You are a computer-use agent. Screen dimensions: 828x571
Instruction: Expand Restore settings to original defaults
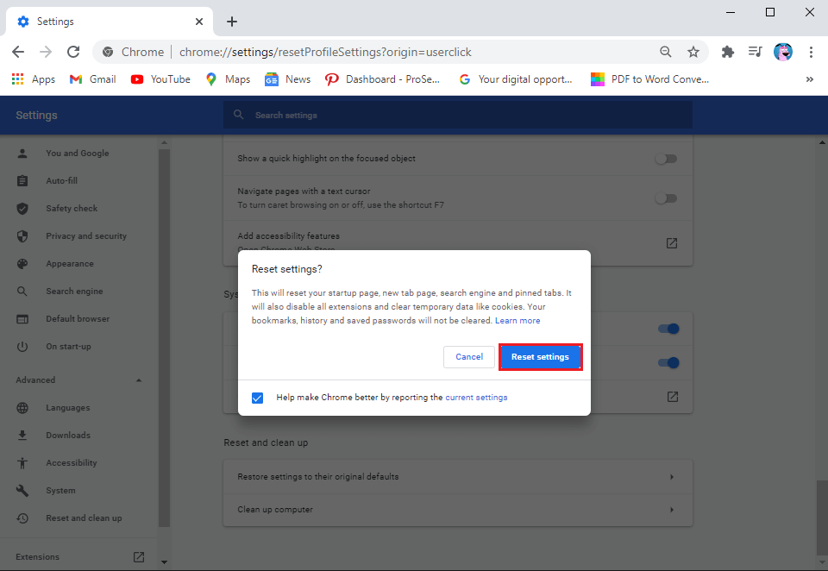(672, 476)
